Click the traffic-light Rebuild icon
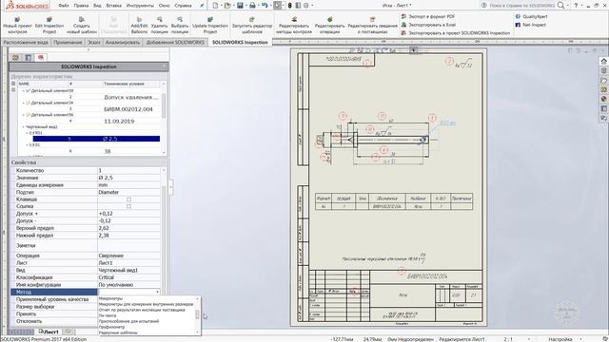The height and width of the screenshot is (342, 609). click(289, 6)
